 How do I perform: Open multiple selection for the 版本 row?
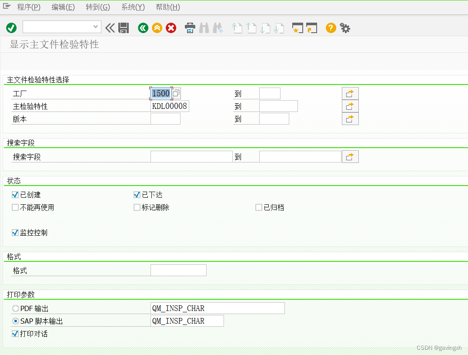click(350, 118)
